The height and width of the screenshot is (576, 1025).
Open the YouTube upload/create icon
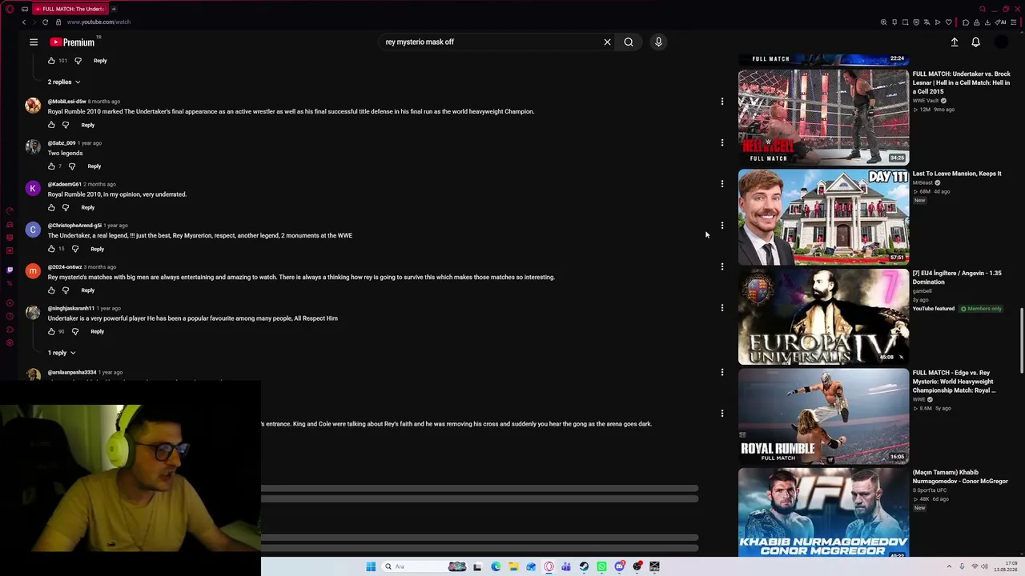[x=955, y=42]
